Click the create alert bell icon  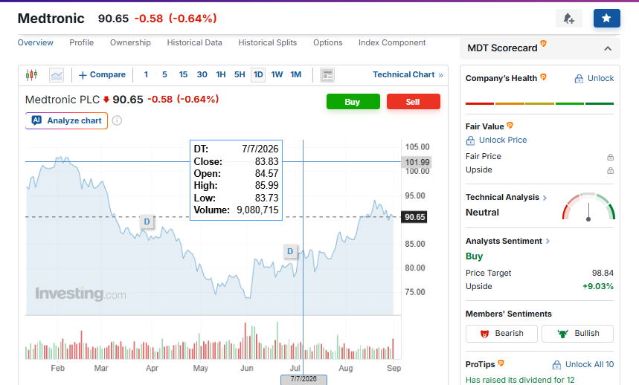(x=569, y=19)
